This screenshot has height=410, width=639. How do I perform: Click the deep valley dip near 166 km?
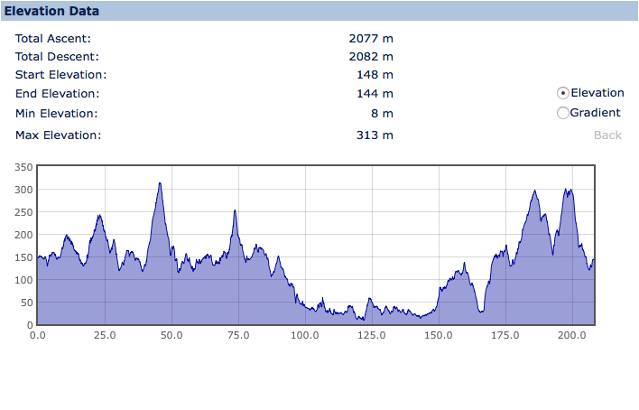(481, 312)
